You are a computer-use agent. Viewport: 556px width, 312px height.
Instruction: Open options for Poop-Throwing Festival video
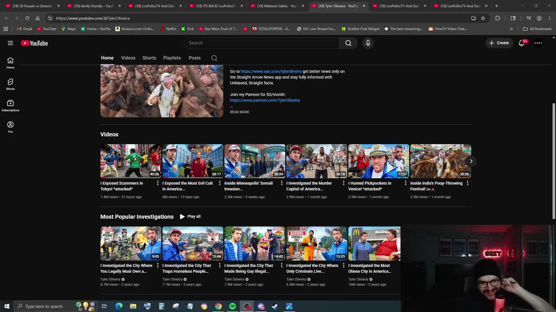(x=467, y=183)
